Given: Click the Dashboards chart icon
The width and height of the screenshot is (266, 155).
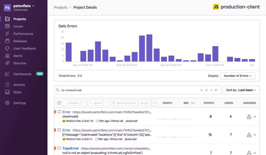Looking at the screenshot, I should 7,74.
